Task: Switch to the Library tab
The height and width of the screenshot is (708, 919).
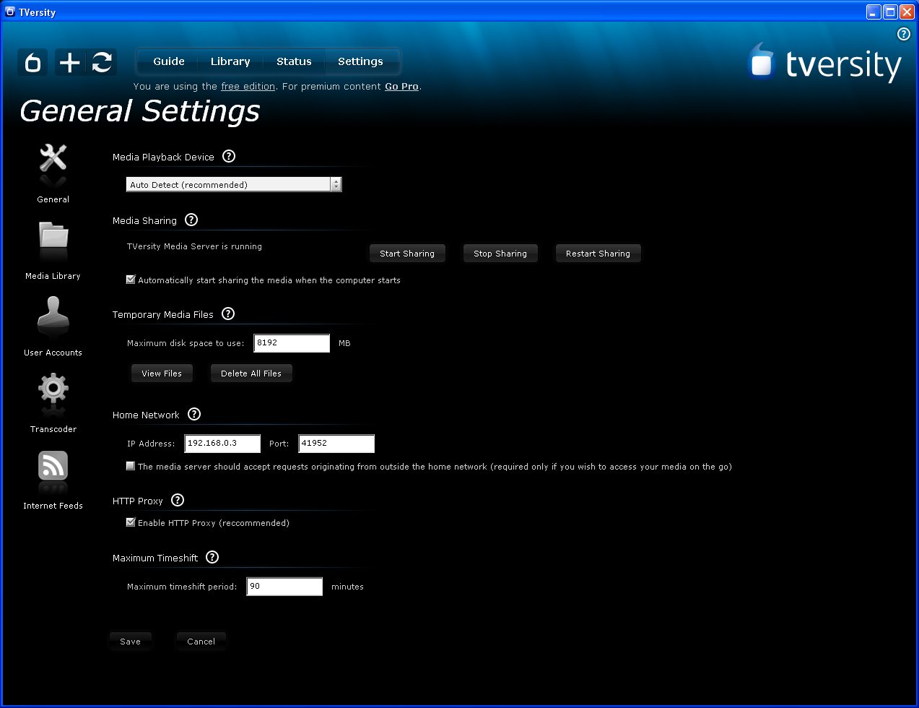Action: (230, 62)
